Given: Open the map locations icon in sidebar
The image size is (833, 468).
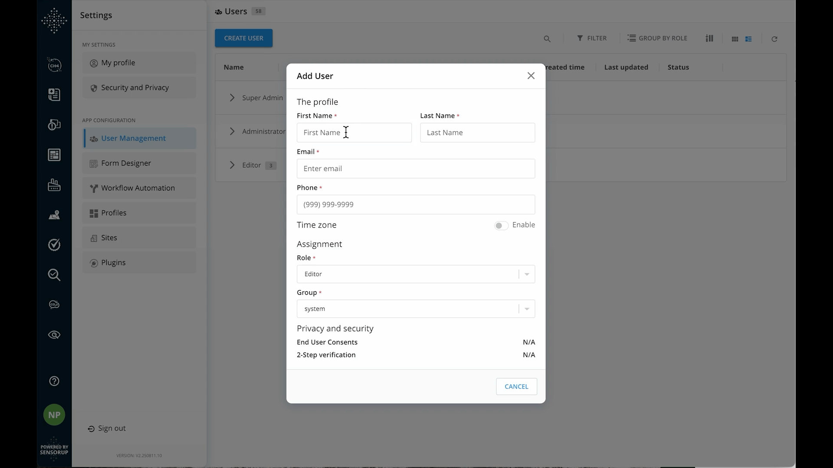Looking at the screenshot, I should (x=54, y=215).
